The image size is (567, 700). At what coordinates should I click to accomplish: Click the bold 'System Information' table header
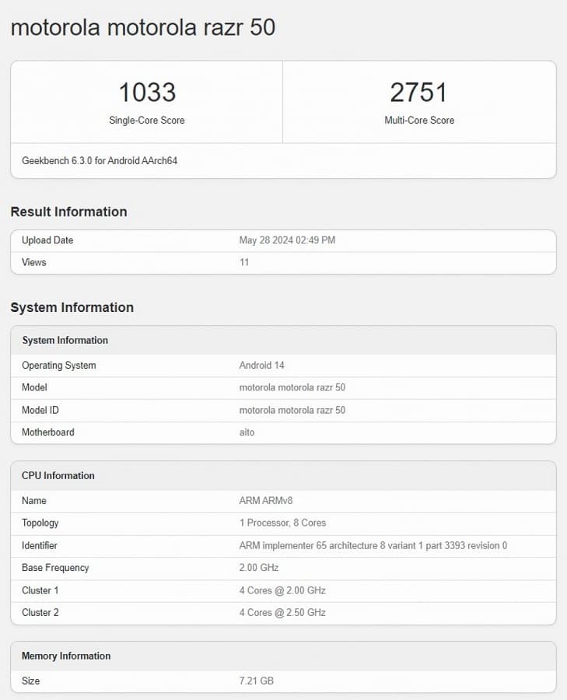click(65, 340)
